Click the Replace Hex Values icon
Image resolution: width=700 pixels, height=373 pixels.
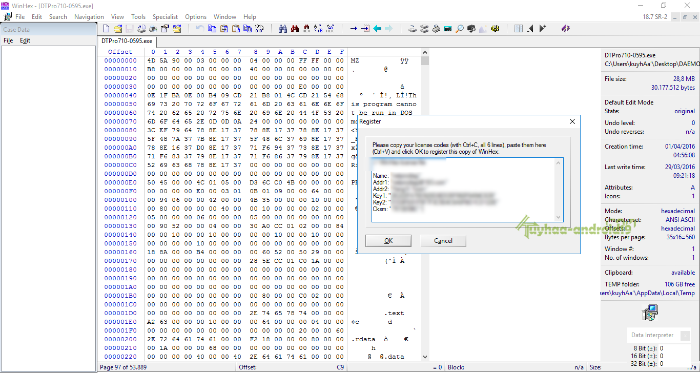coord(330,29)
